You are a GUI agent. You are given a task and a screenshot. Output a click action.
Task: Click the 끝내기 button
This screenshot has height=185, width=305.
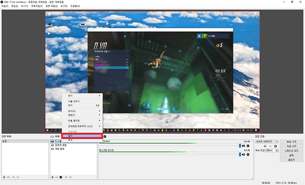[x=291, y=160]
